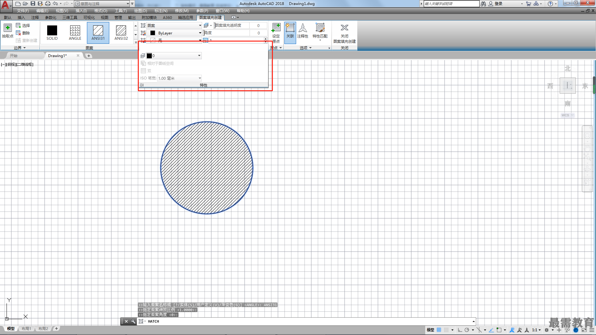The width and height of the screenshot is (596, 335).
Task: Toggle the 注释性 annotative option
Action: click(x=303, y=31)
